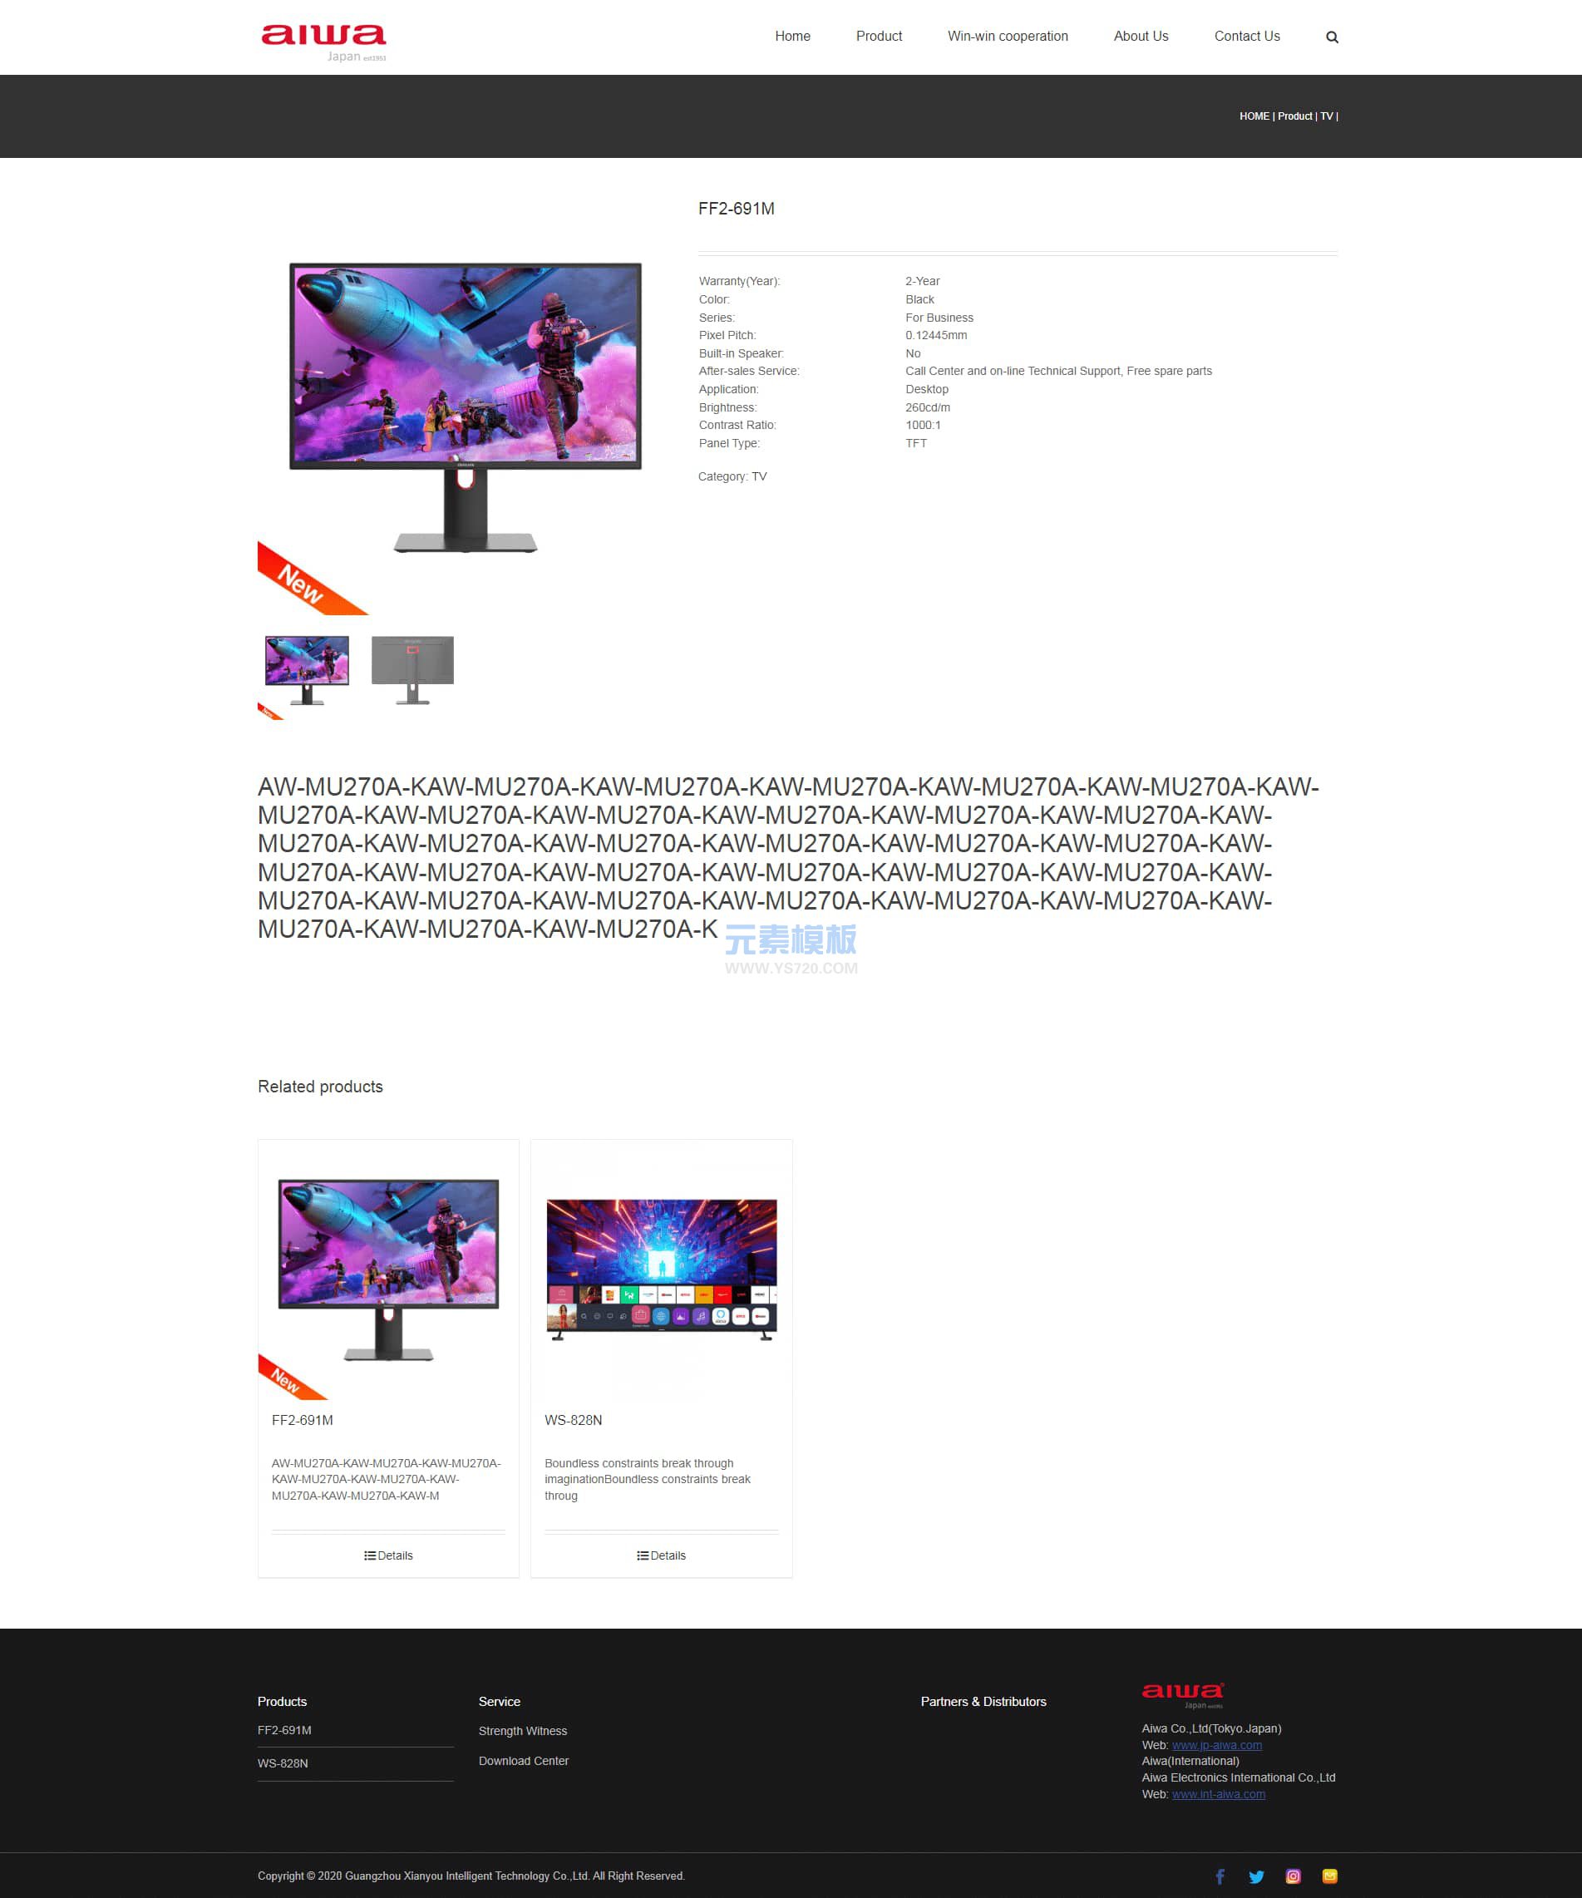Open WS-828N in footer Products list
This screenshot has width=1582, height=1898.
click(282, 1763)
